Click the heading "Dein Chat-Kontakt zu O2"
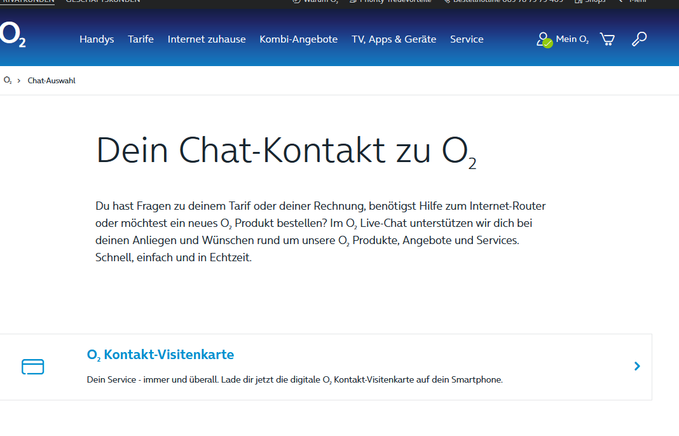This screenshot has height=436, width=679. 286,151
